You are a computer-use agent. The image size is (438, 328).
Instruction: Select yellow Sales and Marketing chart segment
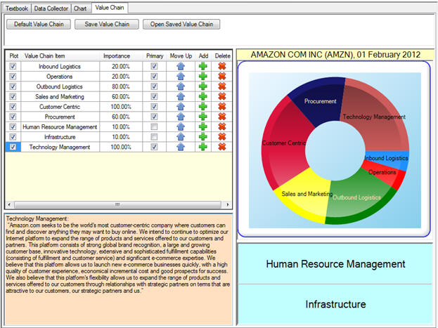[304, 195]
